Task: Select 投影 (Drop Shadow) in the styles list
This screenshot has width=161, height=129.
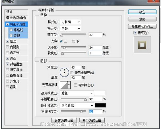Action: point(16,87)
